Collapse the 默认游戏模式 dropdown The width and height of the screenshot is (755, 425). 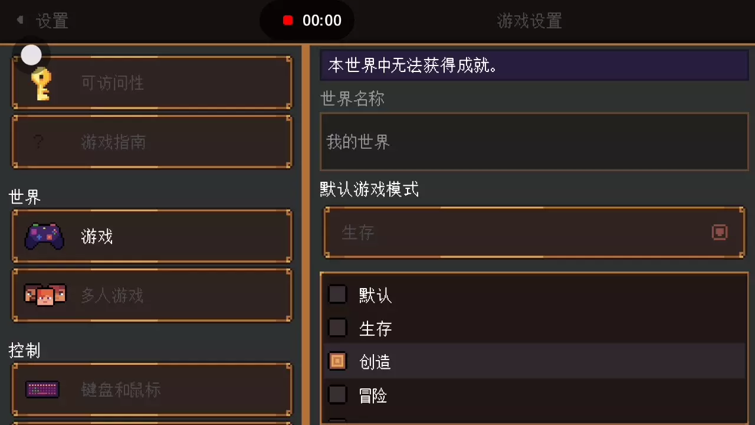pyautogui.click(x=534, y=232)
